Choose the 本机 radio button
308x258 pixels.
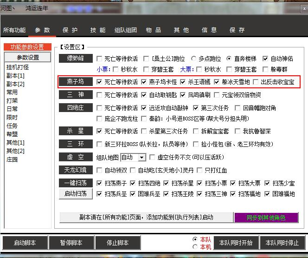click(195, 247)
